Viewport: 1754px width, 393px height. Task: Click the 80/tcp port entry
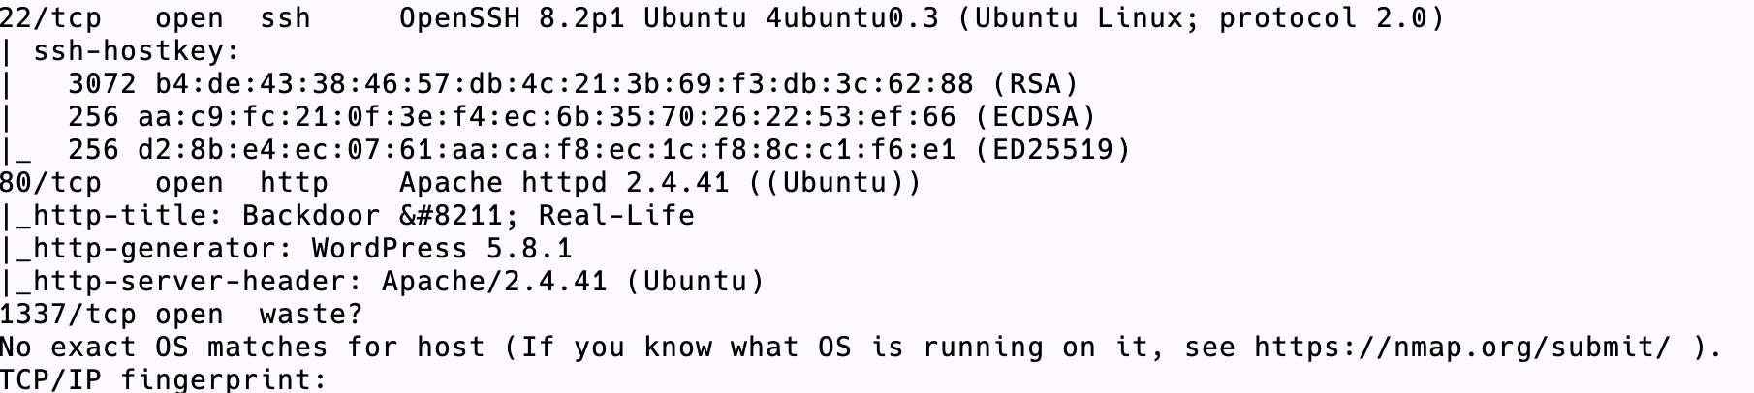(x=50, y=182)
